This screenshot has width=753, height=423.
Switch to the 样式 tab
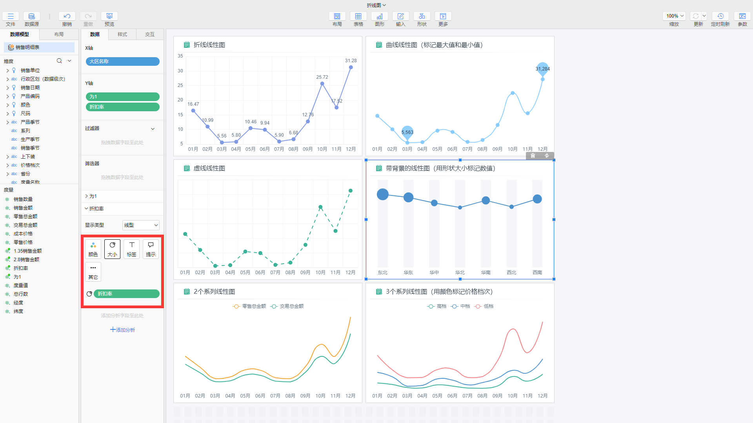(122, 34)
